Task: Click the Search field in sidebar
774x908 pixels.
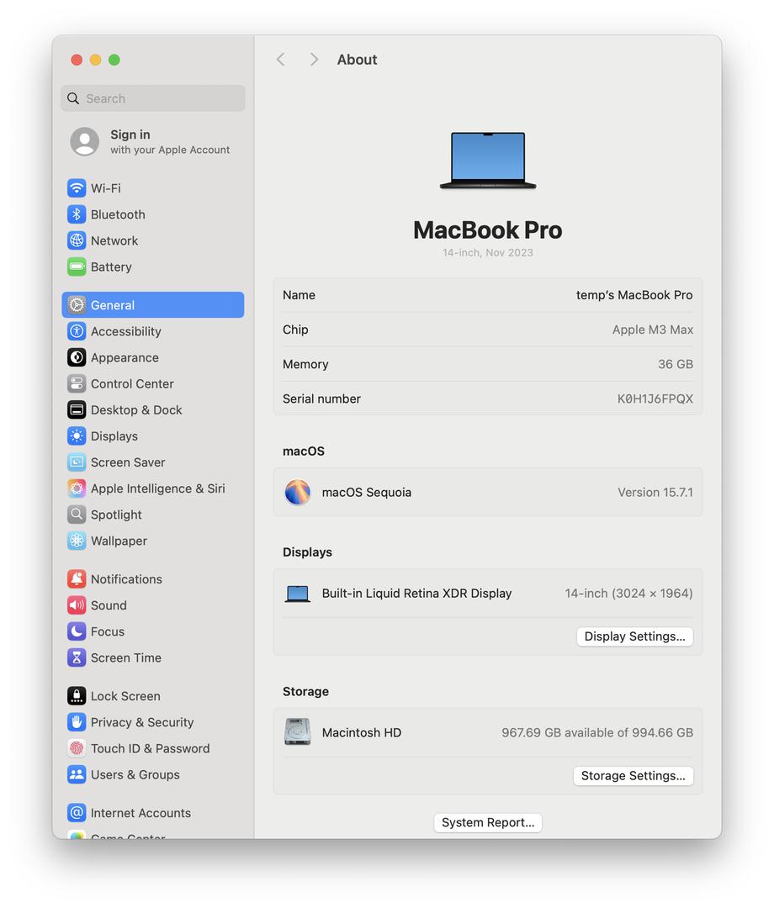Action: pyautogui.click(x=153, y=98)
